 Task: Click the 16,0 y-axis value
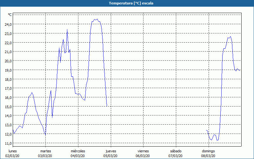point(8,98)
